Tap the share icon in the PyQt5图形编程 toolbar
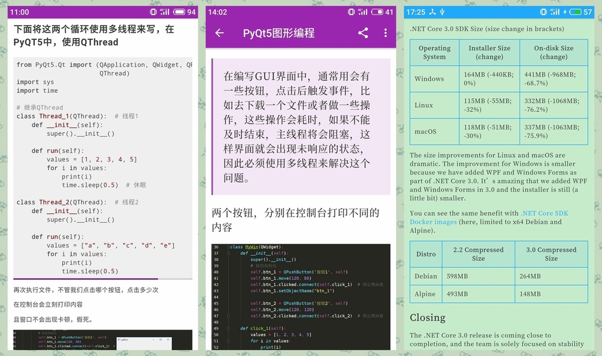The image size is (602, 356). click(364, 32)
